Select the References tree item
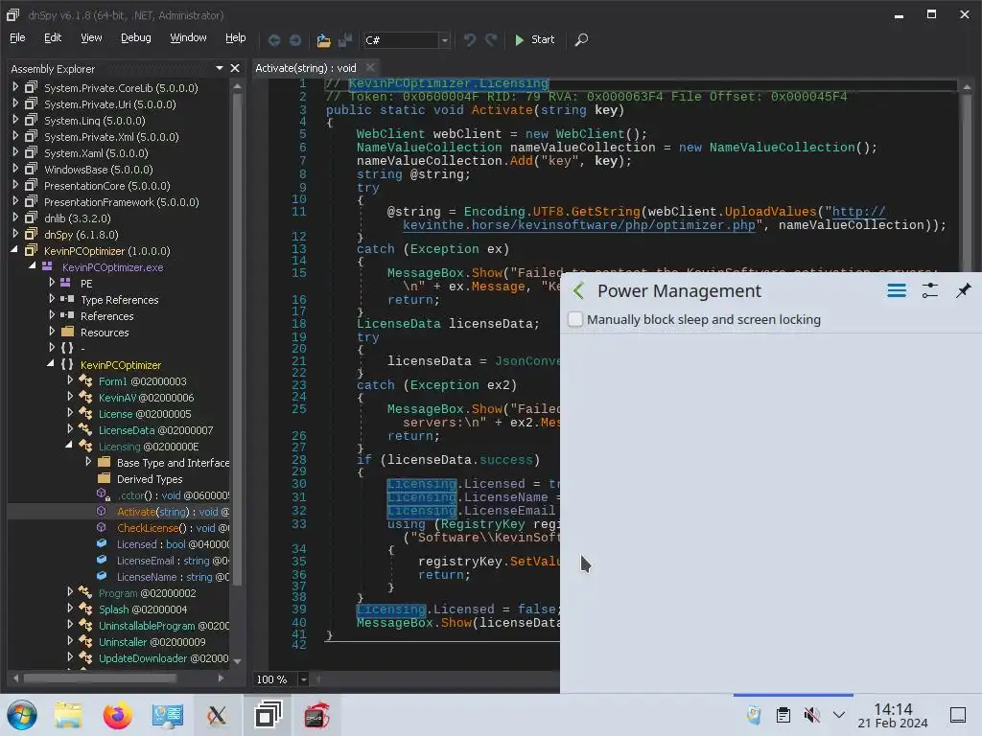Screen dimensions: 982x736 [107, 316]
